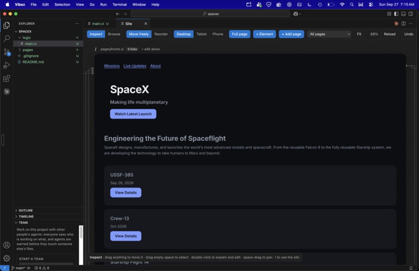Select Desktop viewport
The height and width of the screenshot is (271, 419).
tap(184, 34)
